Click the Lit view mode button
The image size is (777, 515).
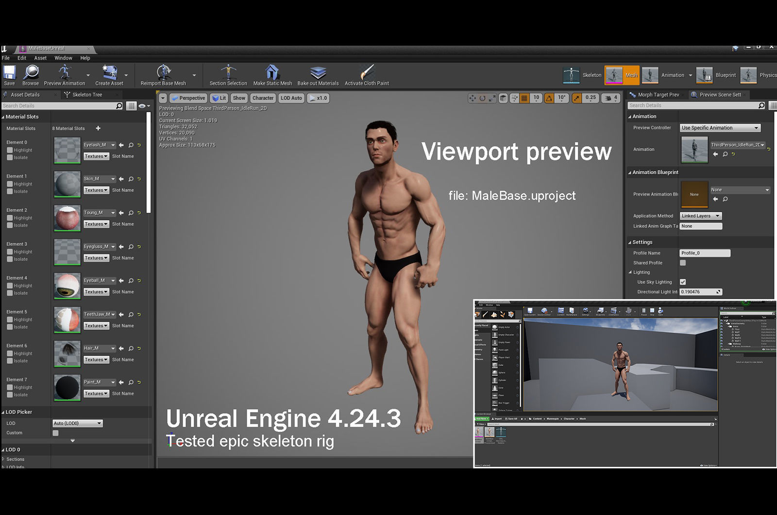tap(219, 98)
